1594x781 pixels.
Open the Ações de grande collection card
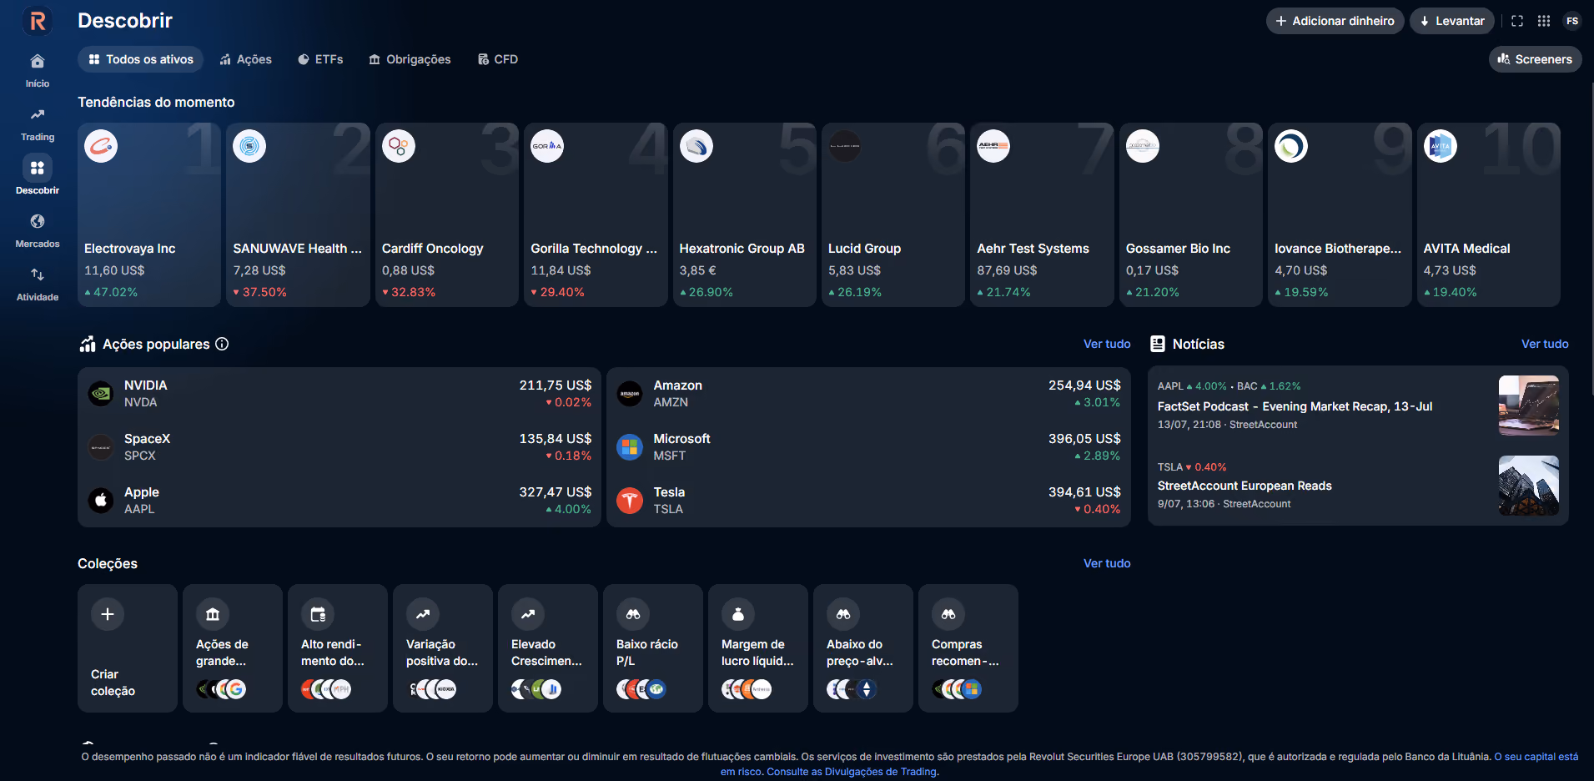(233, 648)
